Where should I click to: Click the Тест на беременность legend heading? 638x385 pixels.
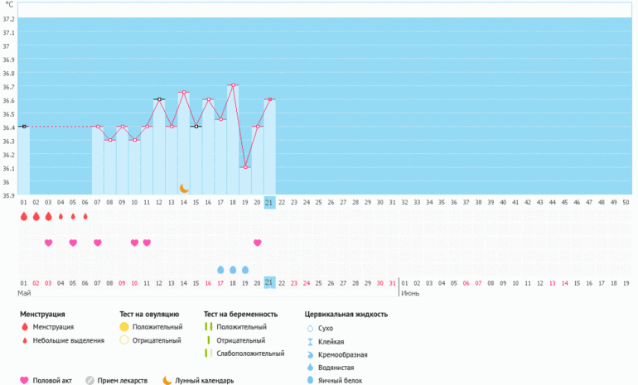point(240,315)
